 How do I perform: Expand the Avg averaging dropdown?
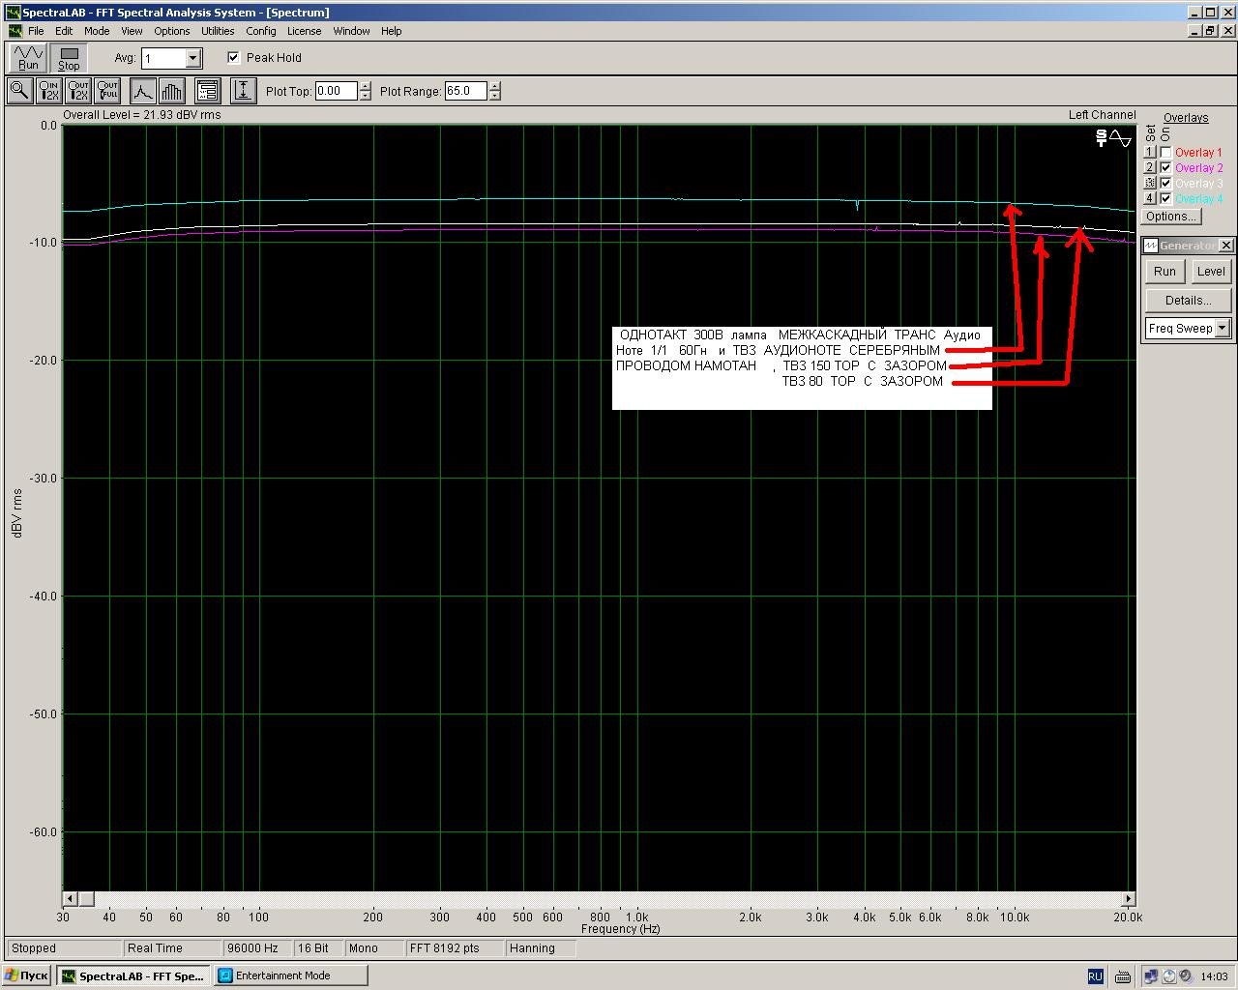pyautogui.click(x=192, y=59)
